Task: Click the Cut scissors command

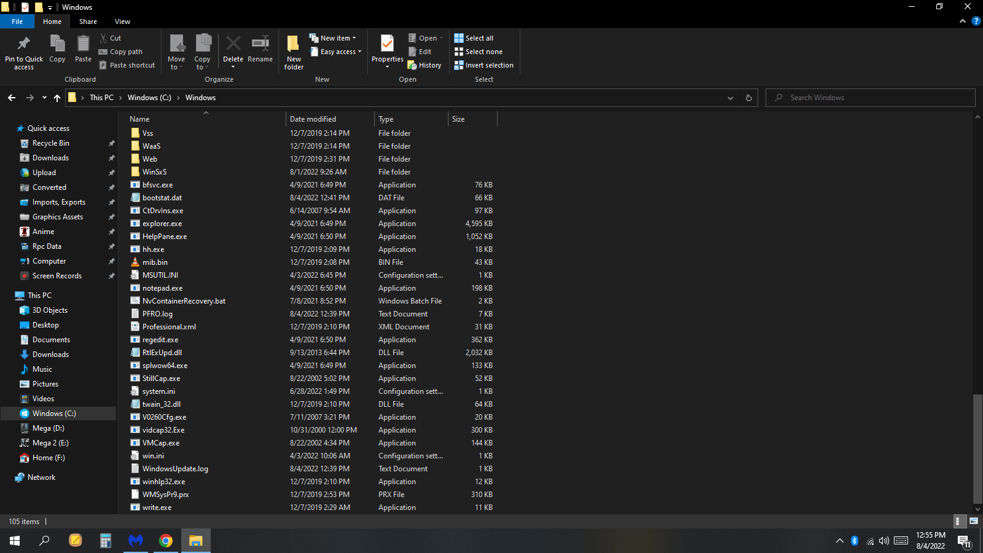Action: click(111, 38)
